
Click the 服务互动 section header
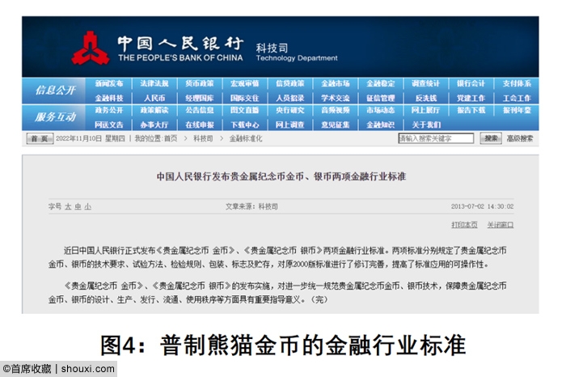pos(55,117)
